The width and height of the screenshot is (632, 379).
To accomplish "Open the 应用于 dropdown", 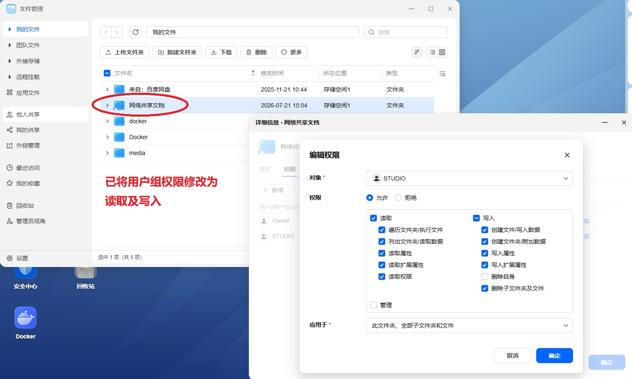I will tap(469, 326).
